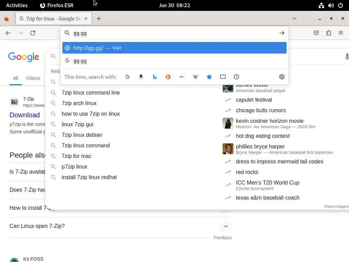This screenshot has height=262, width=349.
Task: Select trending search capulet festival
Action: coord(254,100)
